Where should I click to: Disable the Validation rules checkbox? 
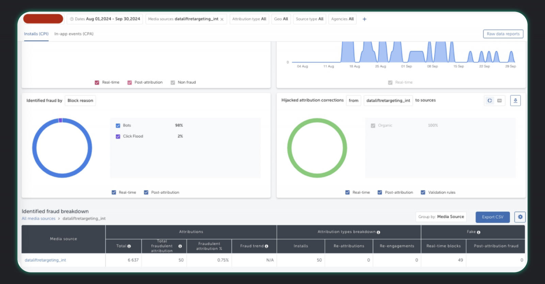pos(423,193)
